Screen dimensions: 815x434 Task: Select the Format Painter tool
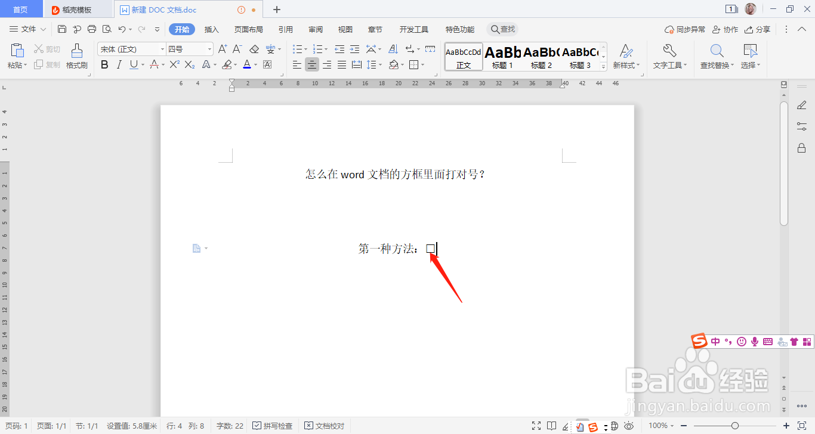(x=76, y=57)
